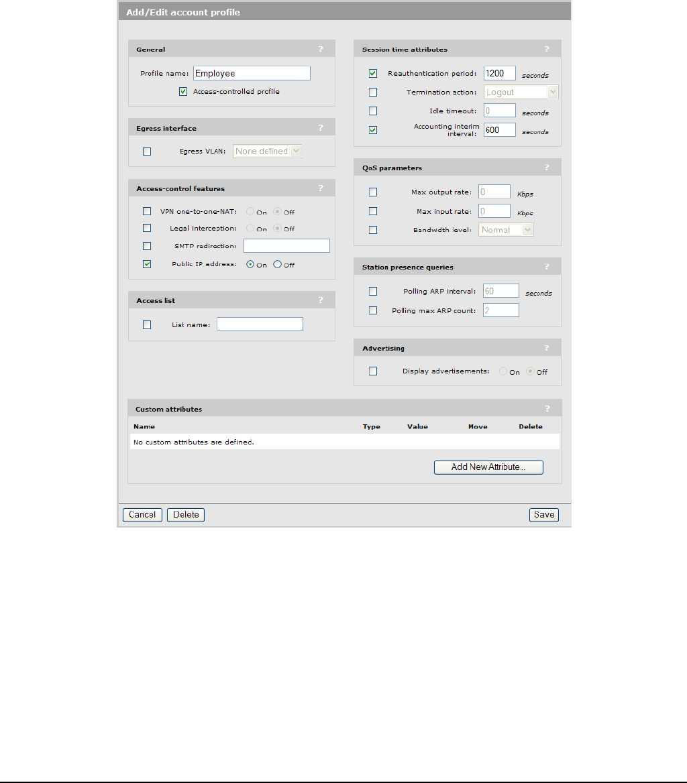The width and height of the screenshot is (687, 783).
Task: Focus the Reauthentication period field
Action: (x=500, y=73)
